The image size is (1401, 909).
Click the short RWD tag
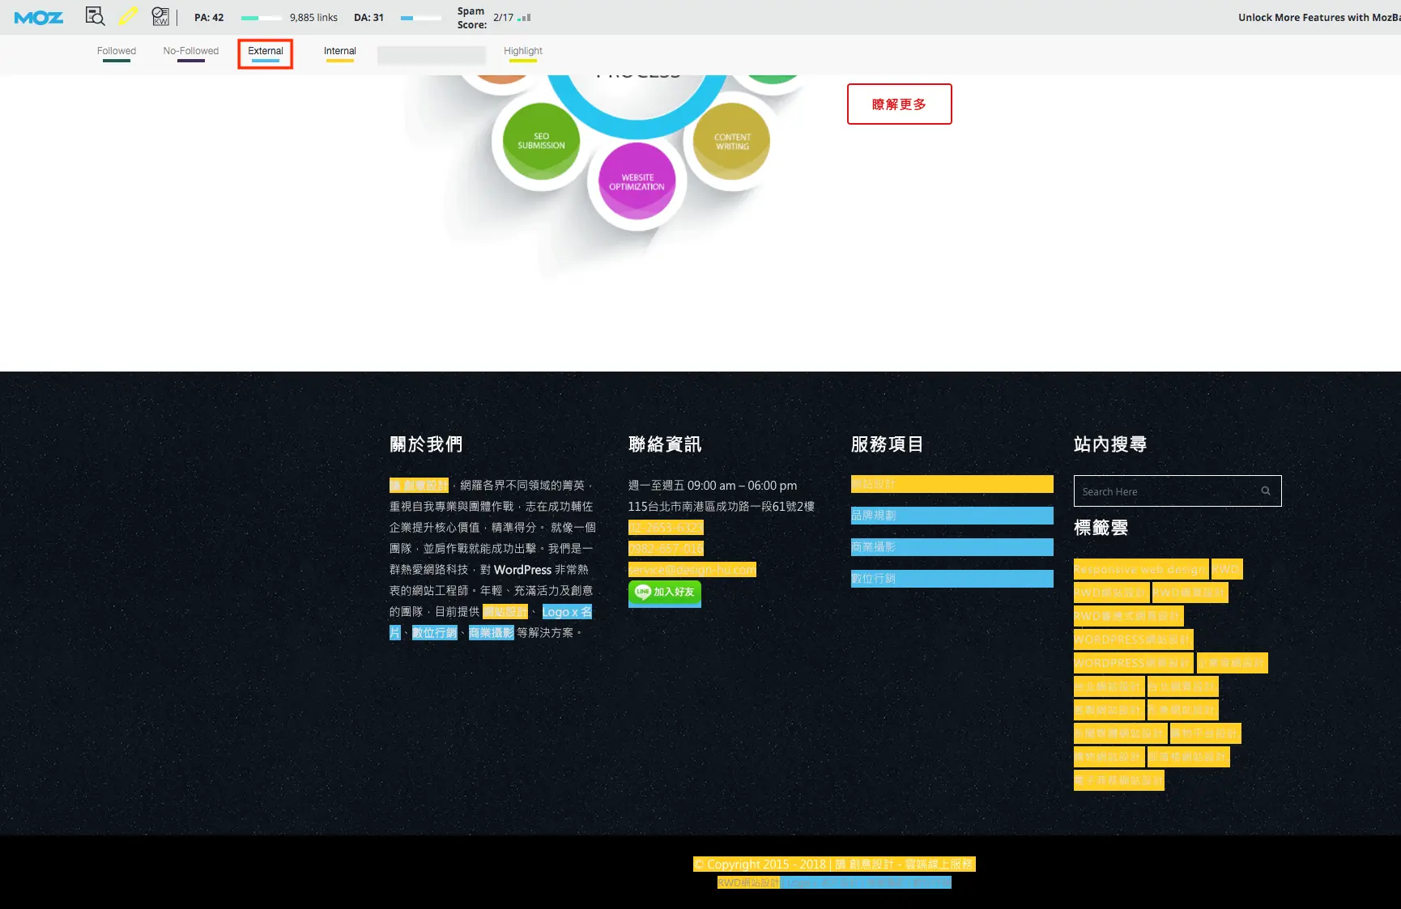[1226, 569]
